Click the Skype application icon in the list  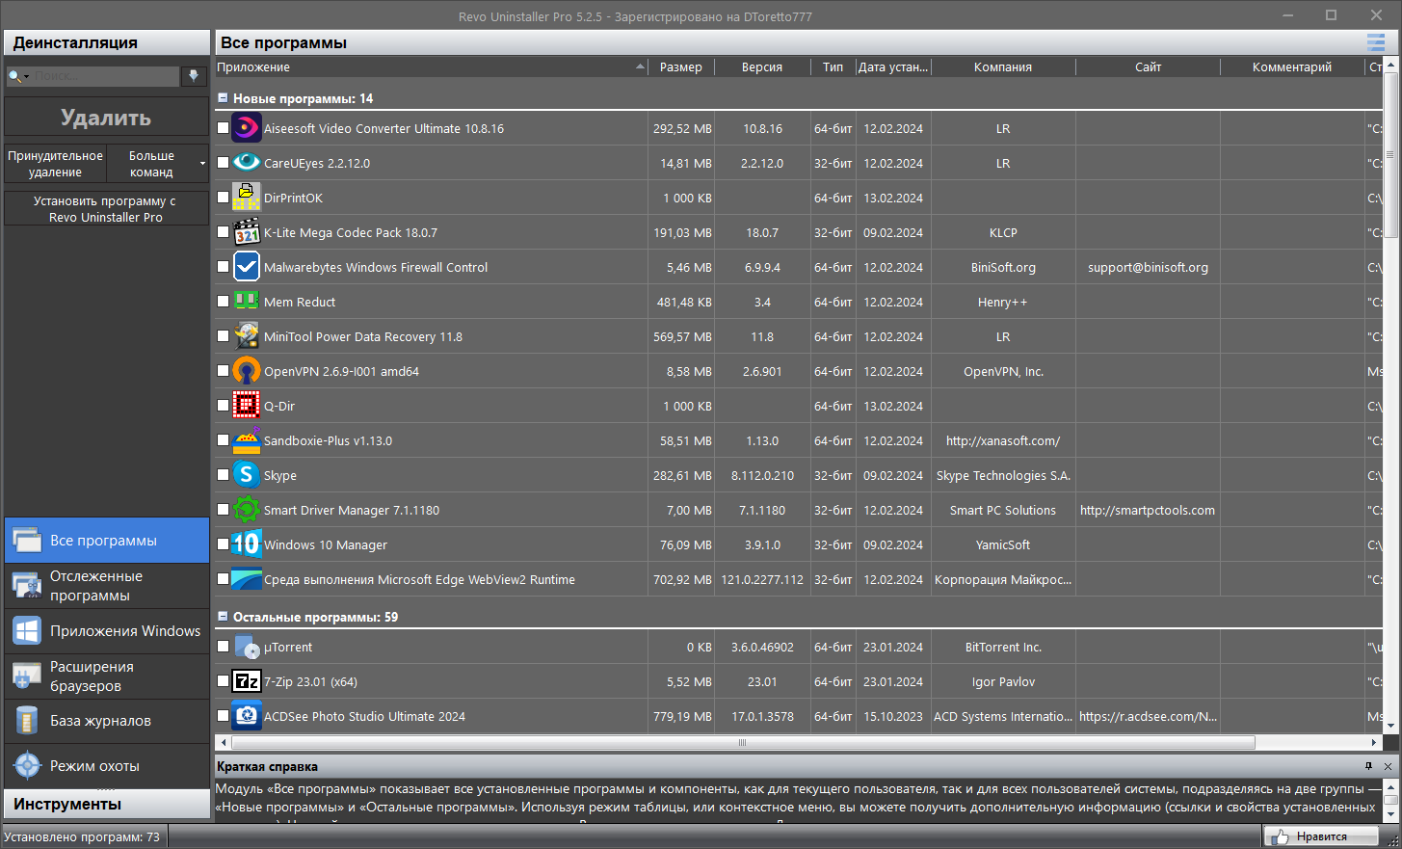pyautogui.click(x=247, y=474)
